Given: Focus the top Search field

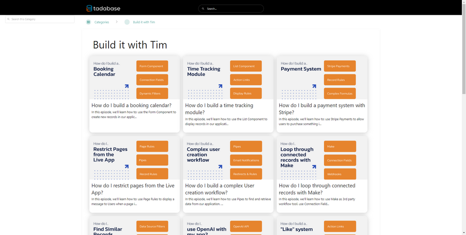Looking at the screenshot, I should click(231, 8).
